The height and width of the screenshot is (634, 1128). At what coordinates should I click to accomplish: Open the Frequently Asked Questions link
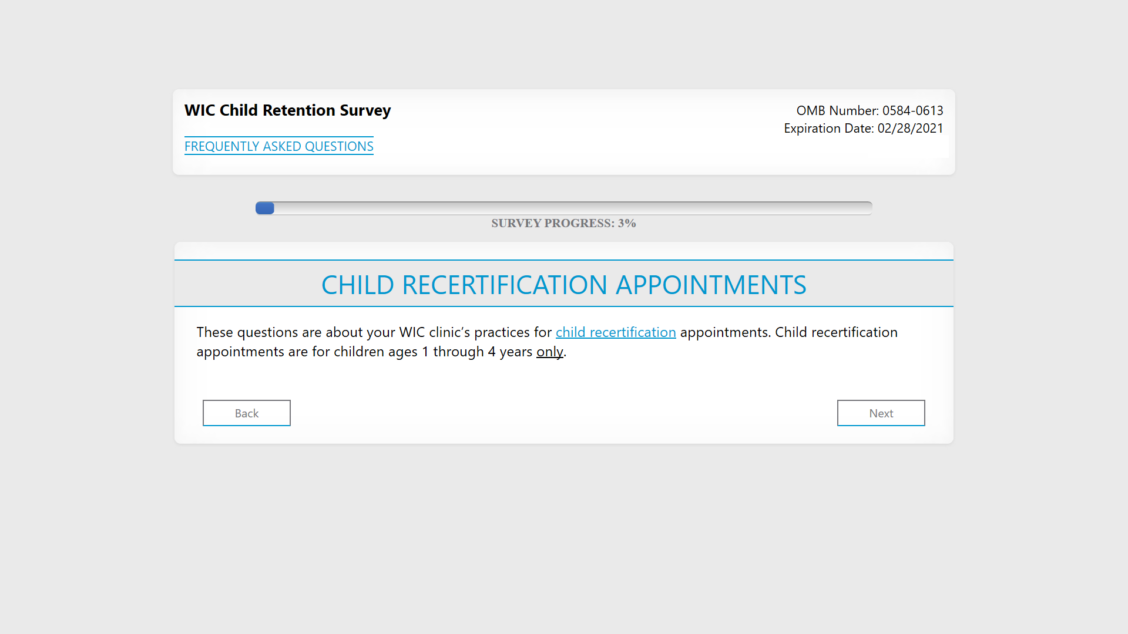tap(278, 146)
